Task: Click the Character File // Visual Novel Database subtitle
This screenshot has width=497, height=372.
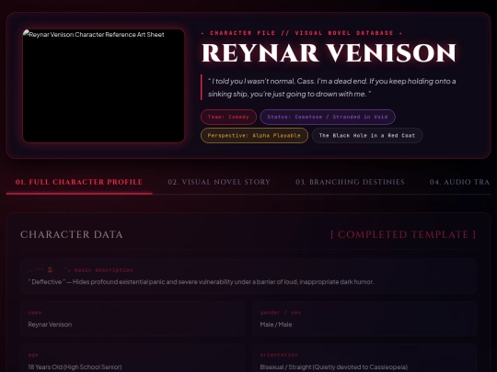Action: click(302, 33)
